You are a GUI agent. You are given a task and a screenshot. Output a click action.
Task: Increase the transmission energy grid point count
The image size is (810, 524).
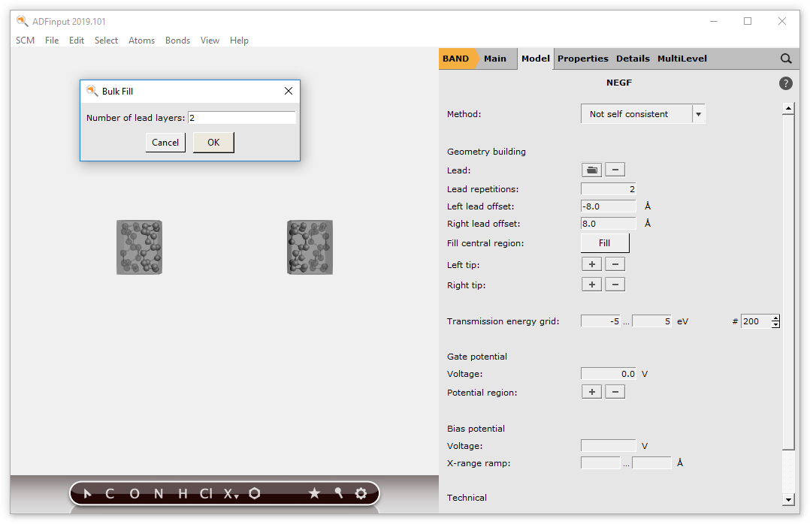tap(776, 318)
